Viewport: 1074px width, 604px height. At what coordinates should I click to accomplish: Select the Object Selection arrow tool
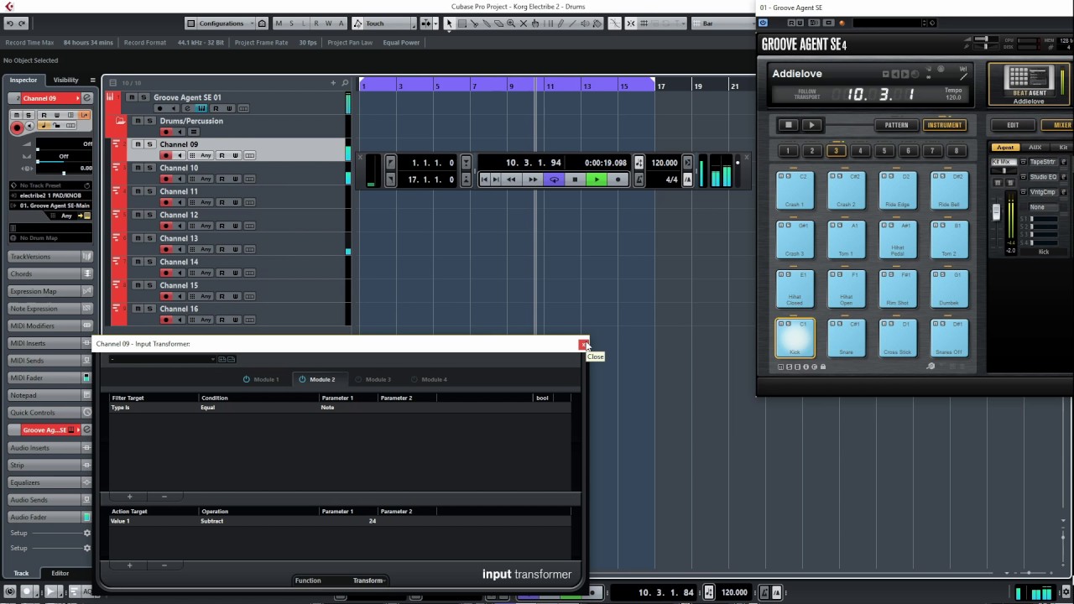tap(449, 23)
